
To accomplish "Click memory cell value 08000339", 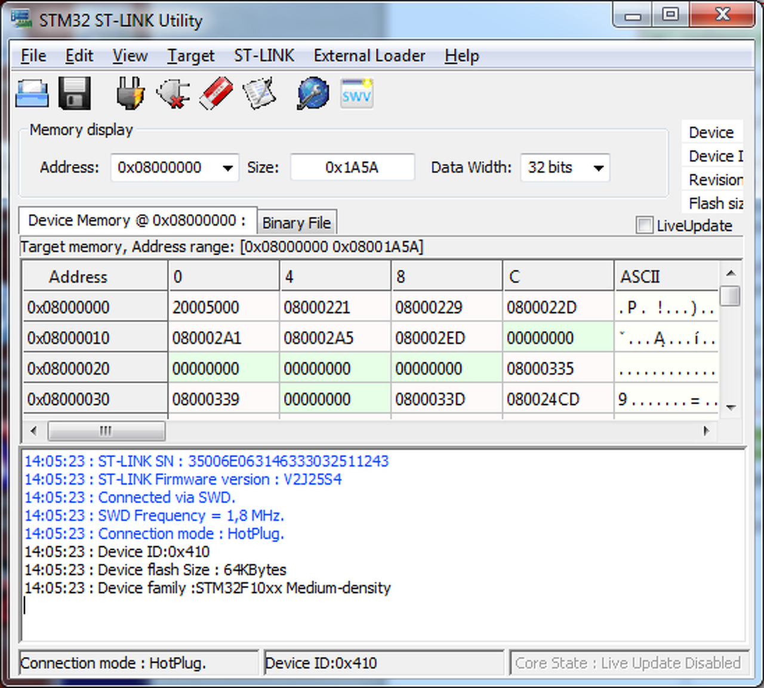I will coord(224,399).
